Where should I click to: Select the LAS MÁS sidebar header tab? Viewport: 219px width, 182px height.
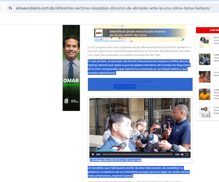(214, 30)
